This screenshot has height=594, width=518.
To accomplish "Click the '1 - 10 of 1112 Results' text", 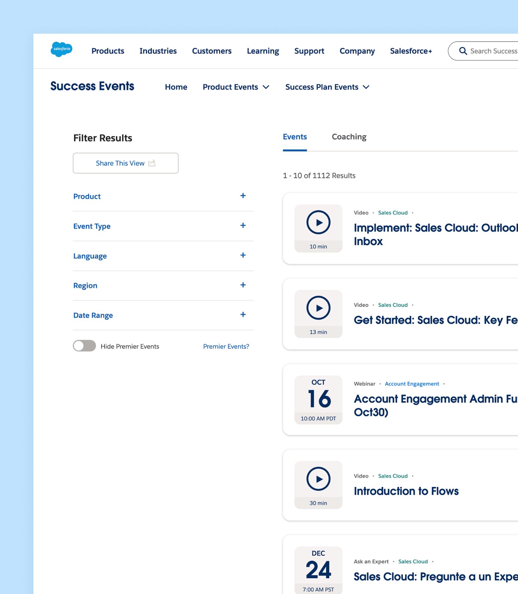I will [x=319, y=176].
